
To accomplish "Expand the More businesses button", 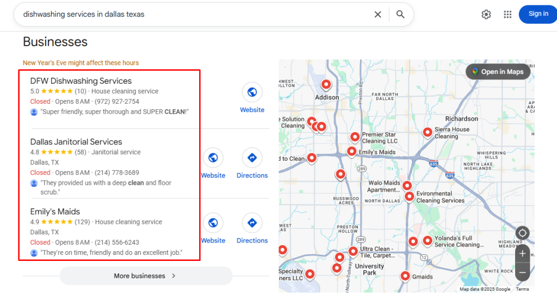I will (x=146, y=276).
